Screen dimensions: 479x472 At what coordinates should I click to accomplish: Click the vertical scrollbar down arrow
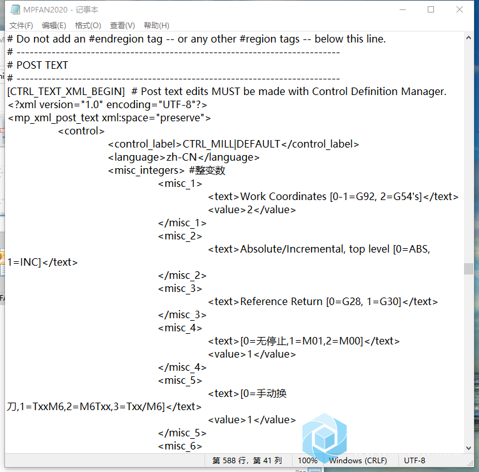[x=468, y=448]
